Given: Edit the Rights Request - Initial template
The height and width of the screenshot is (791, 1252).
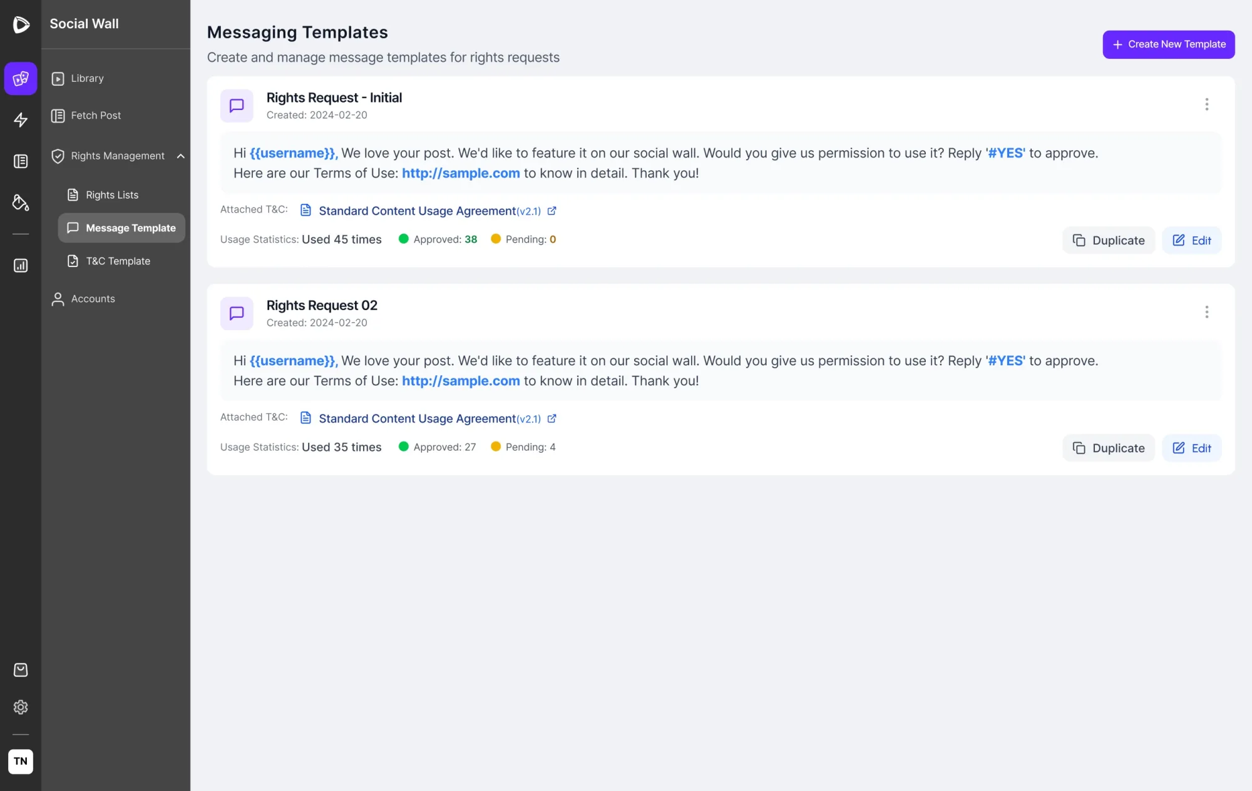Looking at the screenshot, I should point(1192,240).
